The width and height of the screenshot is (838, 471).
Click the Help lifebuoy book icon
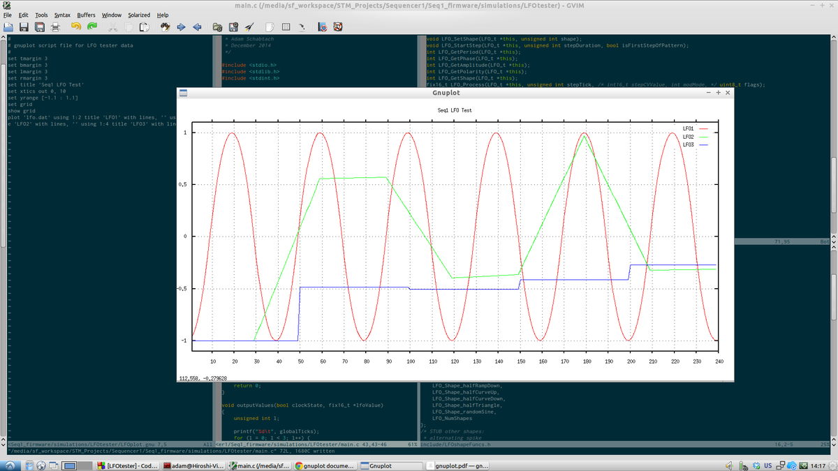322,27
